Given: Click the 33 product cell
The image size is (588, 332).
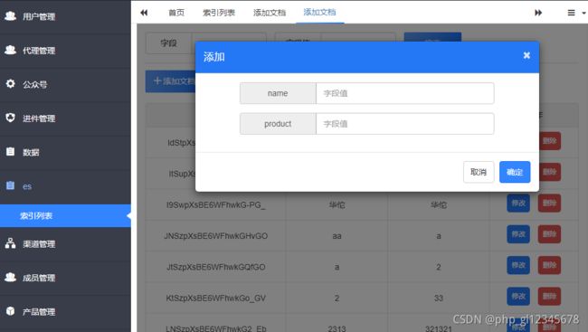Looking at the screenshot, I should 439,299.
